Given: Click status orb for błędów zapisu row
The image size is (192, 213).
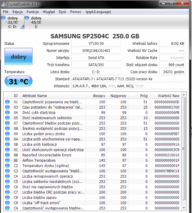Looking at the screenshot, I should coord(7,197).
